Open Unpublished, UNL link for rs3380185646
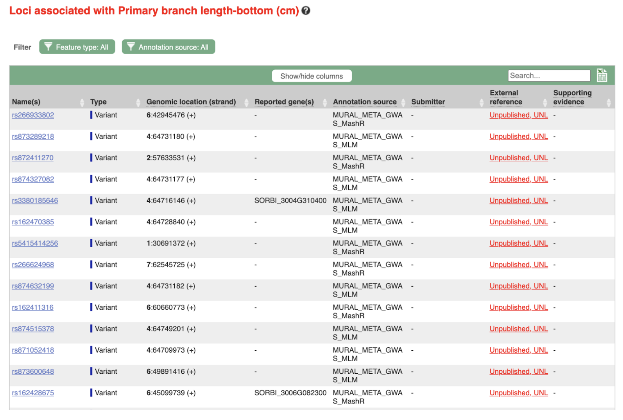Screen dimensions: 623x420 pyautogui.click(x=519, y=200)
